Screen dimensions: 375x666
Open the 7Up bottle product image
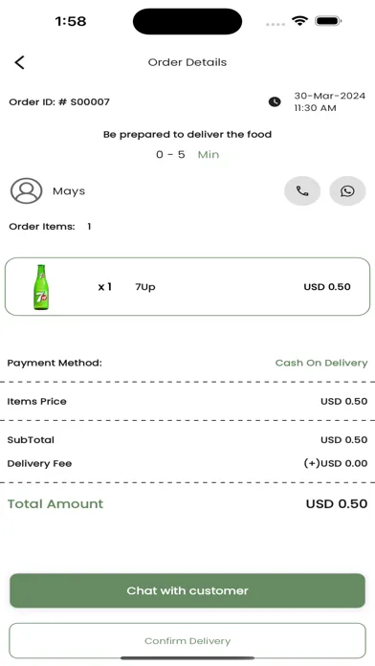pyautogui.click(x=41, y=287)
